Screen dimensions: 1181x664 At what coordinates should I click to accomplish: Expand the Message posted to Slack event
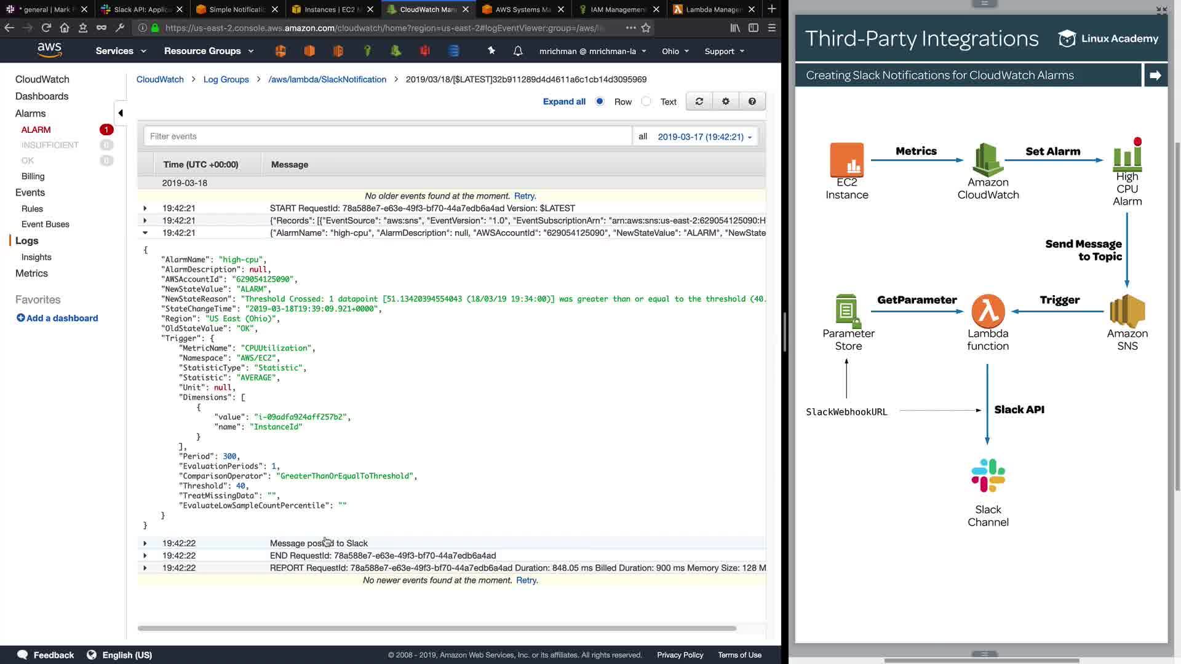pyautogui.click(x=145, y=543)
